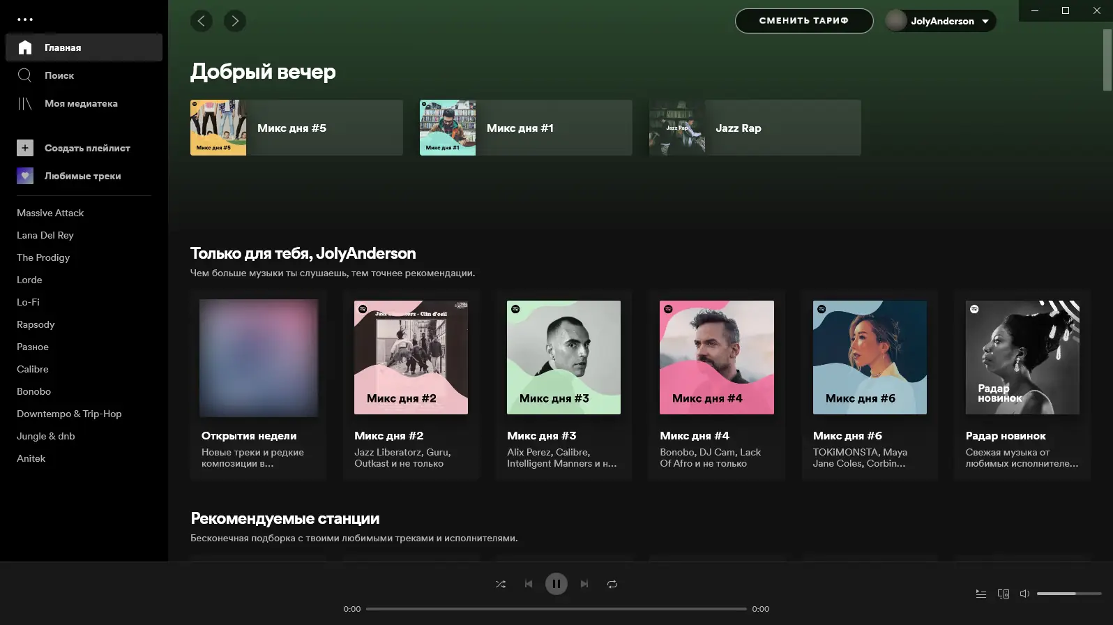Mute the volume speaker icon
Image resolution: width=1113 pixels, height=625 pixels.
pyautogui.click(x=1024, y=594)
